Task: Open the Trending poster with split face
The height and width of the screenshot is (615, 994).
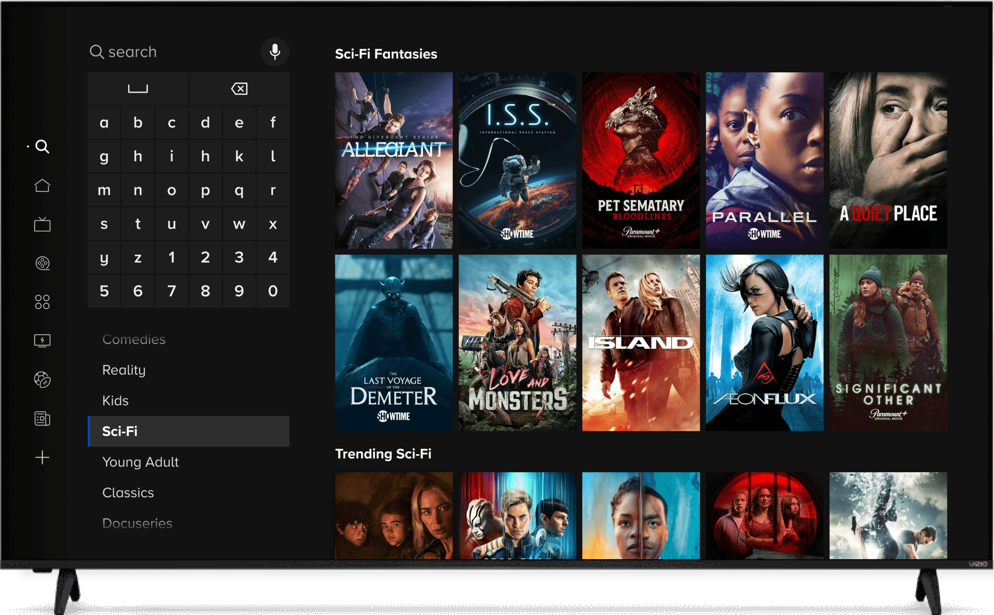Action: point(641,515)
